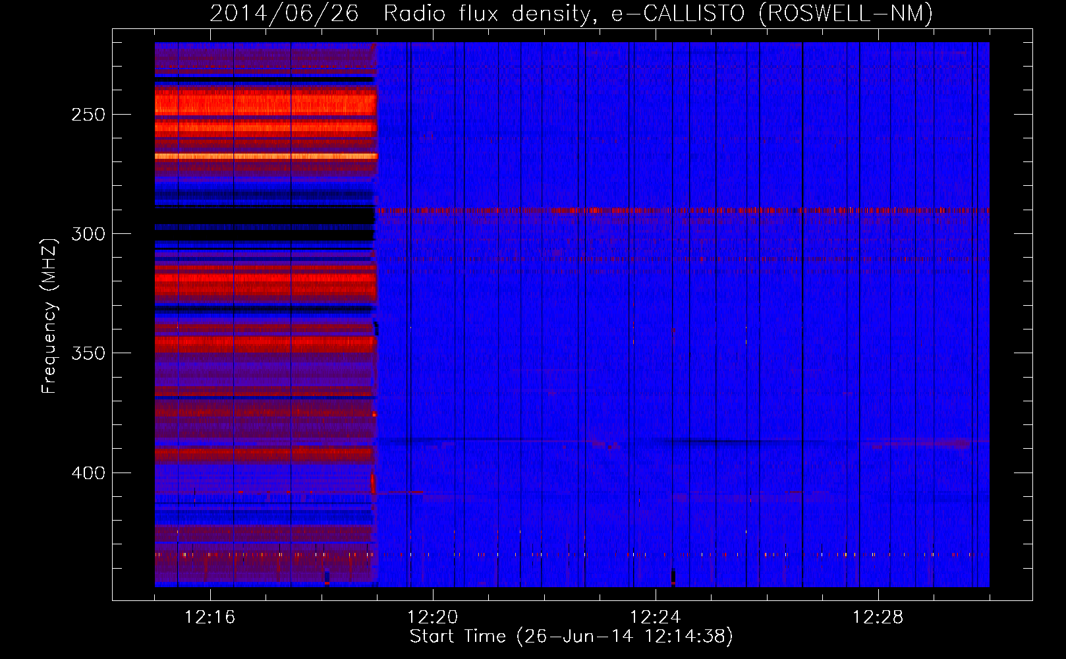
Task: Click the 'Frequency (MHZ)' axis label
Action: [49, 316]
